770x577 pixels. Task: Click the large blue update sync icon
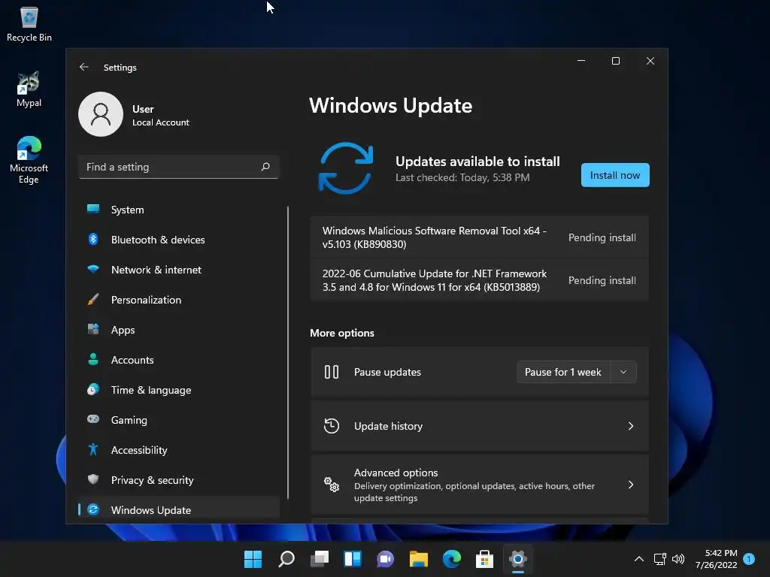[x=346, y=168]
